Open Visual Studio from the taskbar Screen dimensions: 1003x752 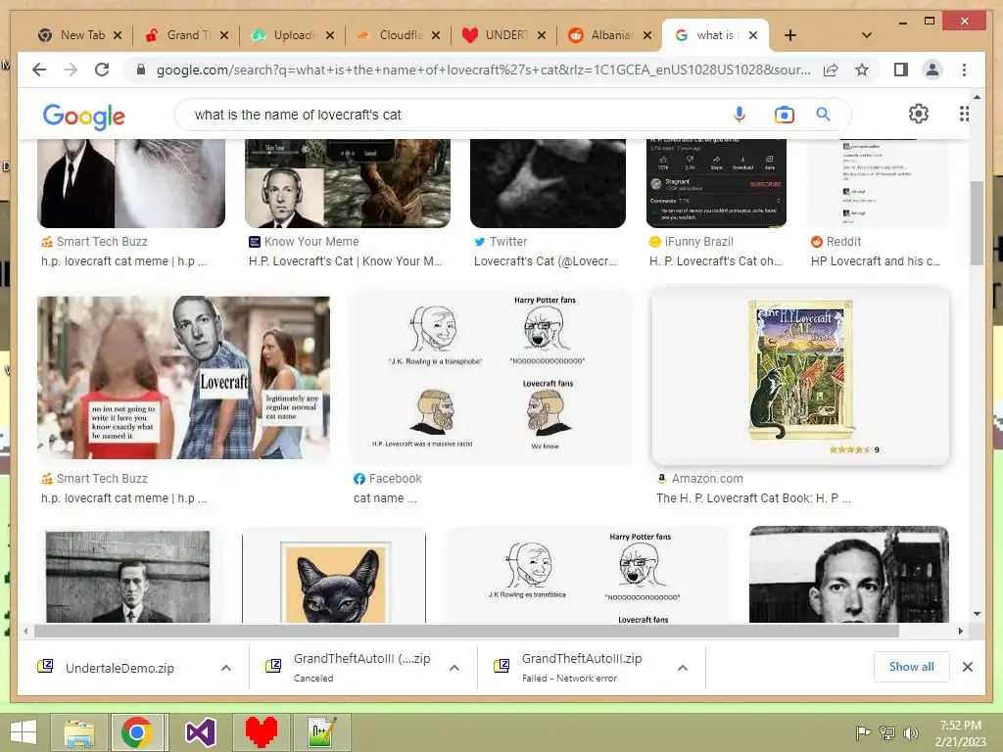coord(200,732)
